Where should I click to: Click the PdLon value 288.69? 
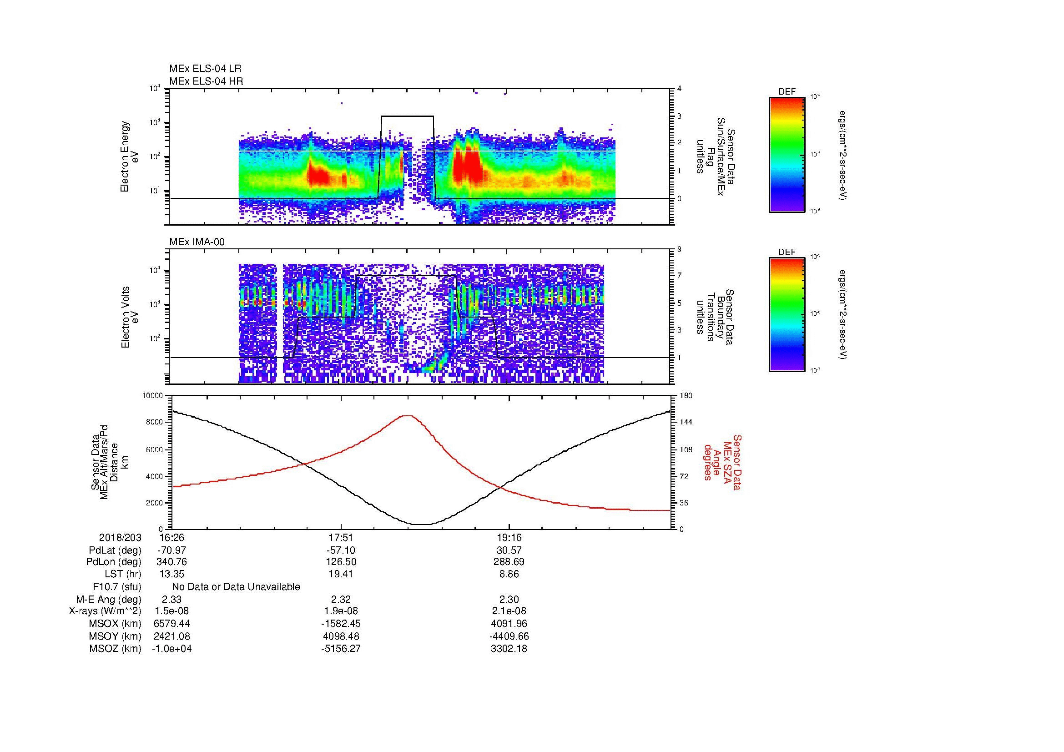[x=509, y=562]
